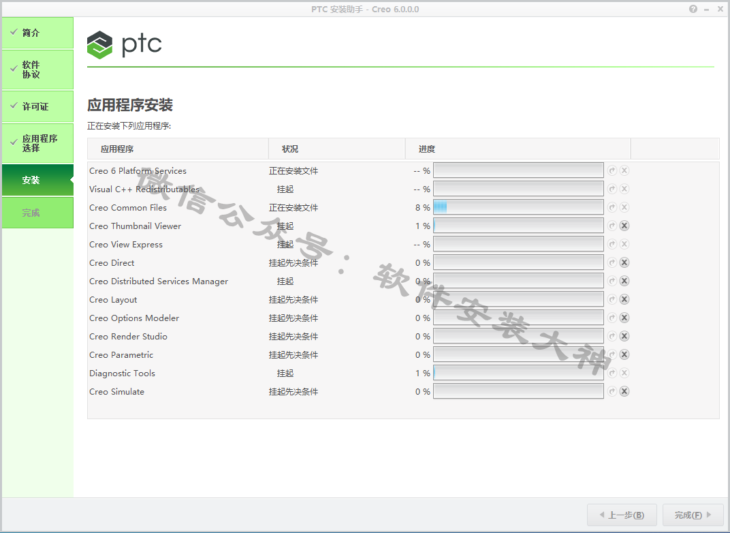
Task: Cancel the Creo Layout installation
Action: click(x=624, y=300)
